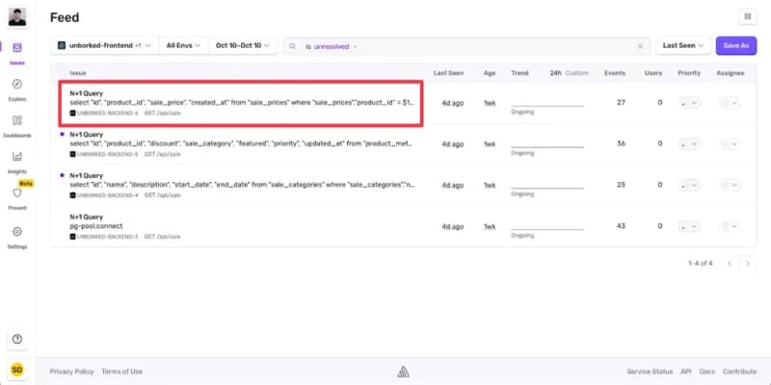This screenshot has height=385, width=771.
Task: Open priority dropdown for pg-pool.connect issue
Action: 689,226
